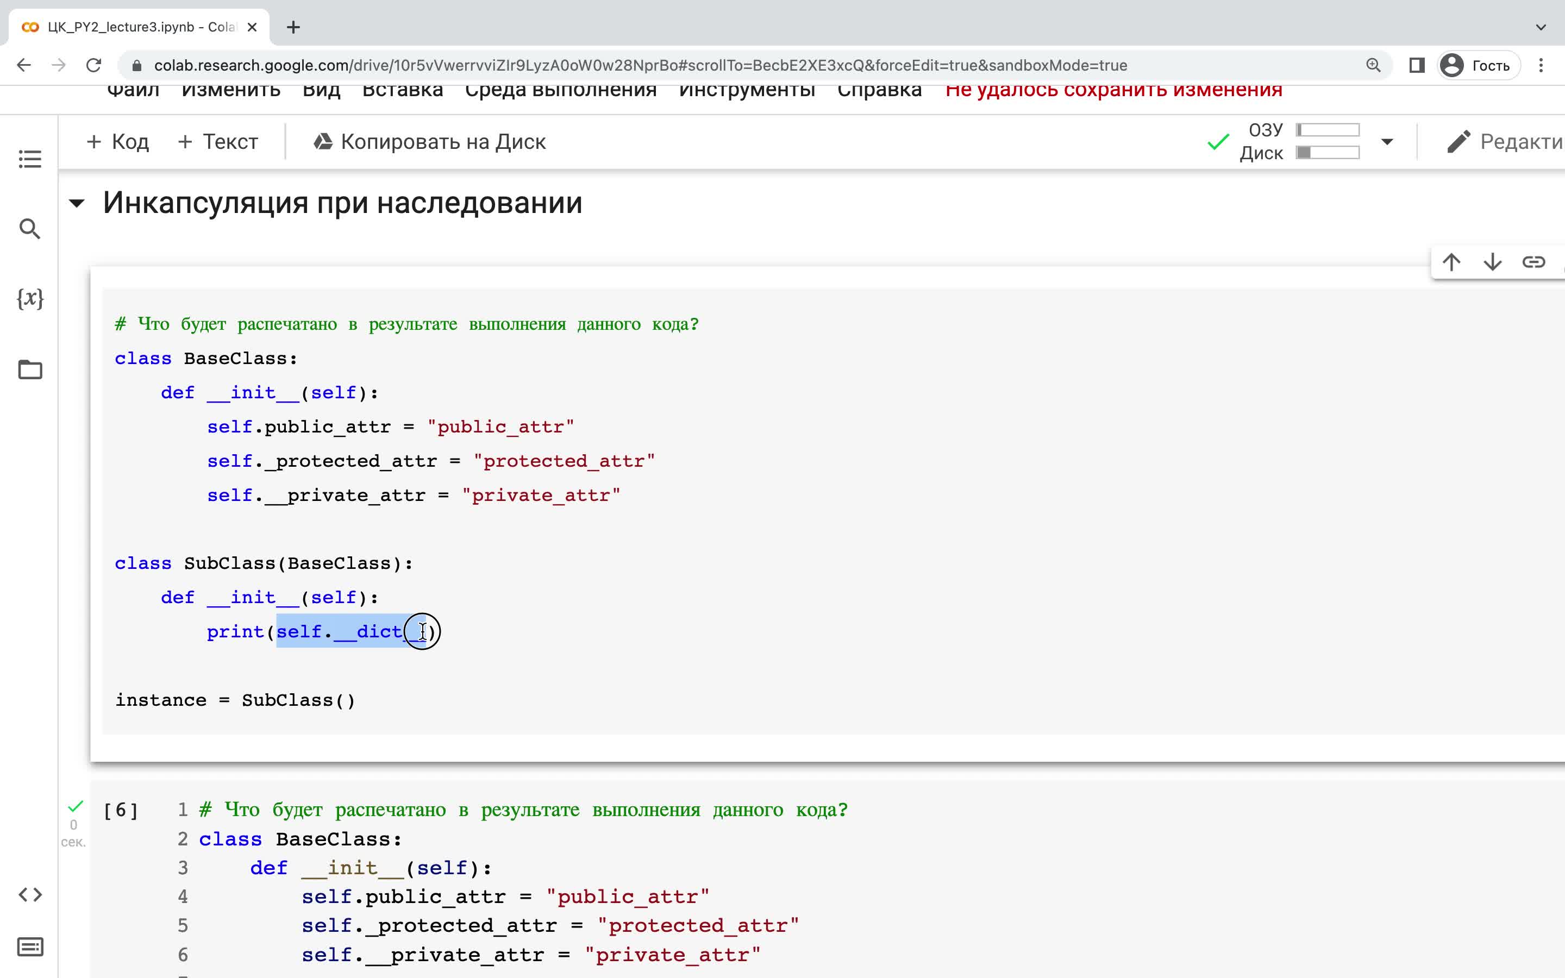This screenshot has height=978, width=1565.
Task: Open the Files folder sidebar icon
Action: (x=30, y=369)
